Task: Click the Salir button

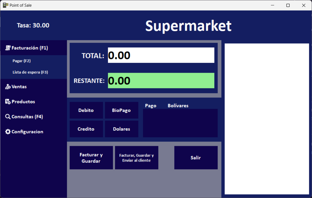Action: 196,158
